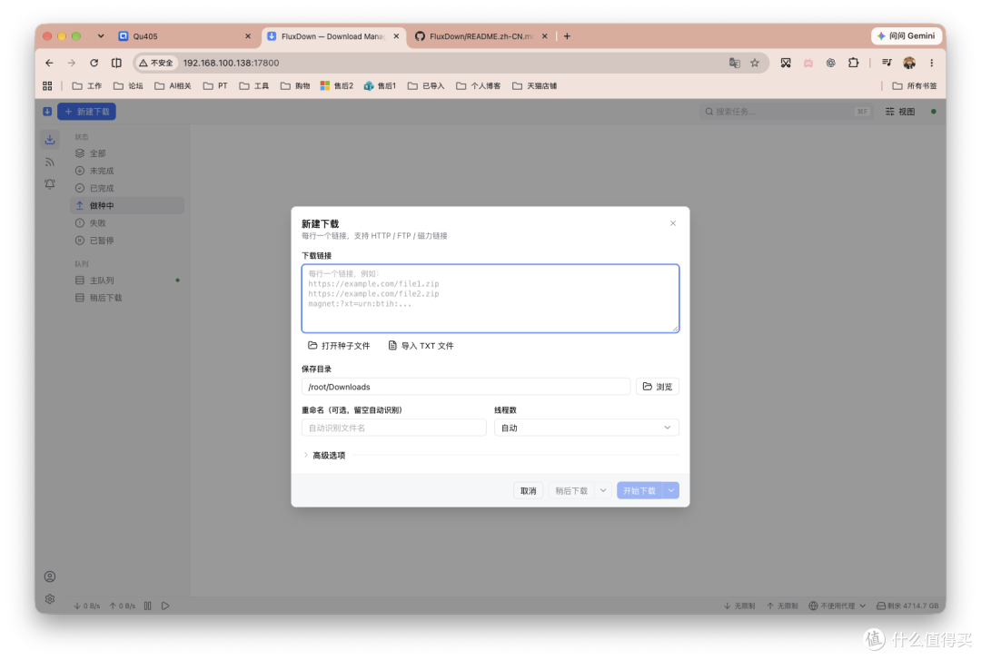Screen dimensions: 981x660
Task: Select 主队列 in the queue list
Action: coord(127,281)
